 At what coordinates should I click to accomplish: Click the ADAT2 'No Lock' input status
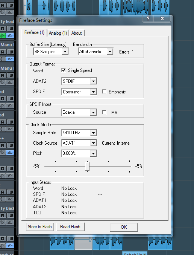tap(69, 207)
